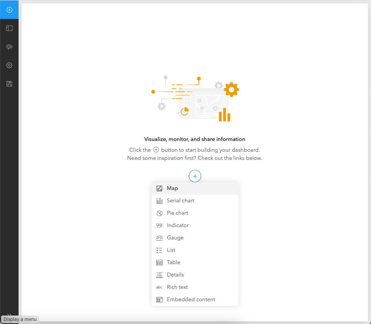371x324 pixels.
Task: Select Embedded content option
Action: [x=195, y=299]
